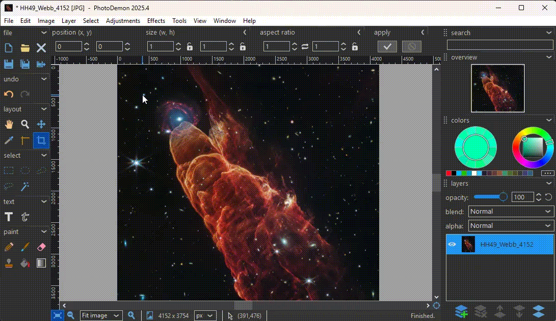The width and height of the screenshot is (556, 321).
Task: Save the image with the single disk icon
Action: tap(9, 64)
